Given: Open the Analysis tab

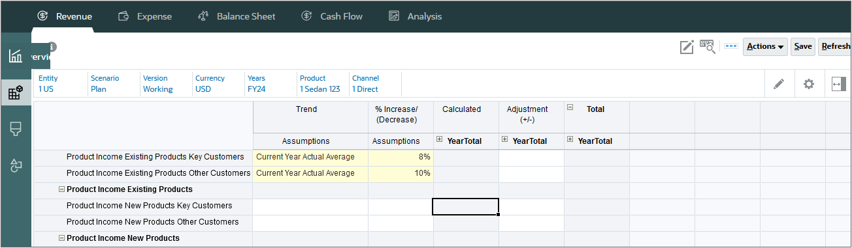Looking at the screenshot, I should tap(415, 16).
